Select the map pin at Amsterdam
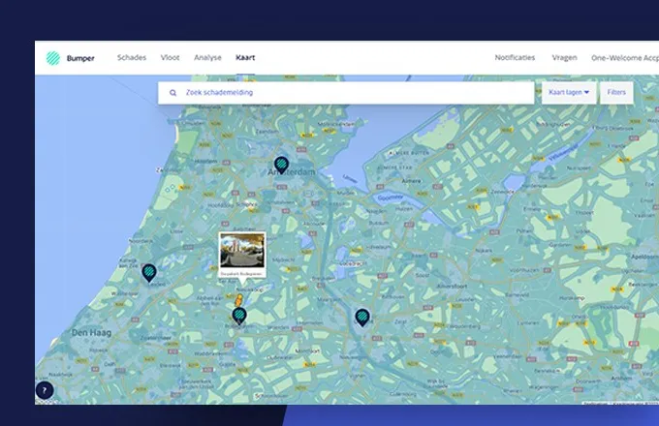The image size is (659, 426). coord(281,165)
